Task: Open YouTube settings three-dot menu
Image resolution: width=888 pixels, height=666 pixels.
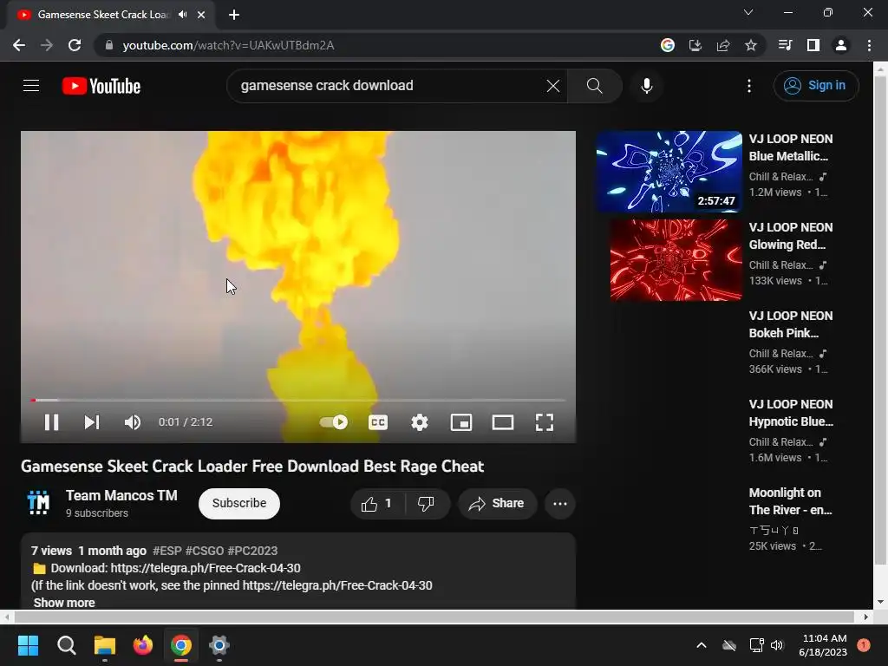Action: pos(748,86)
